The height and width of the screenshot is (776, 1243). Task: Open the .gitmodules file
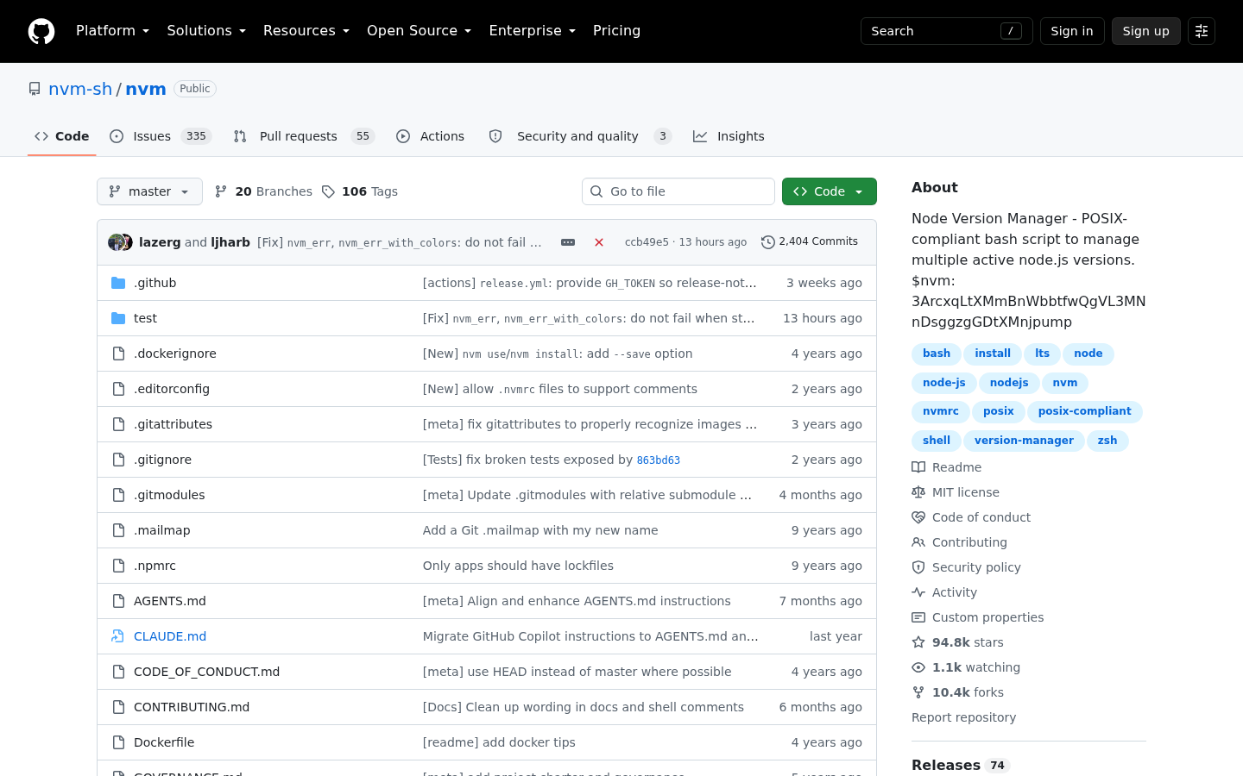169,495
